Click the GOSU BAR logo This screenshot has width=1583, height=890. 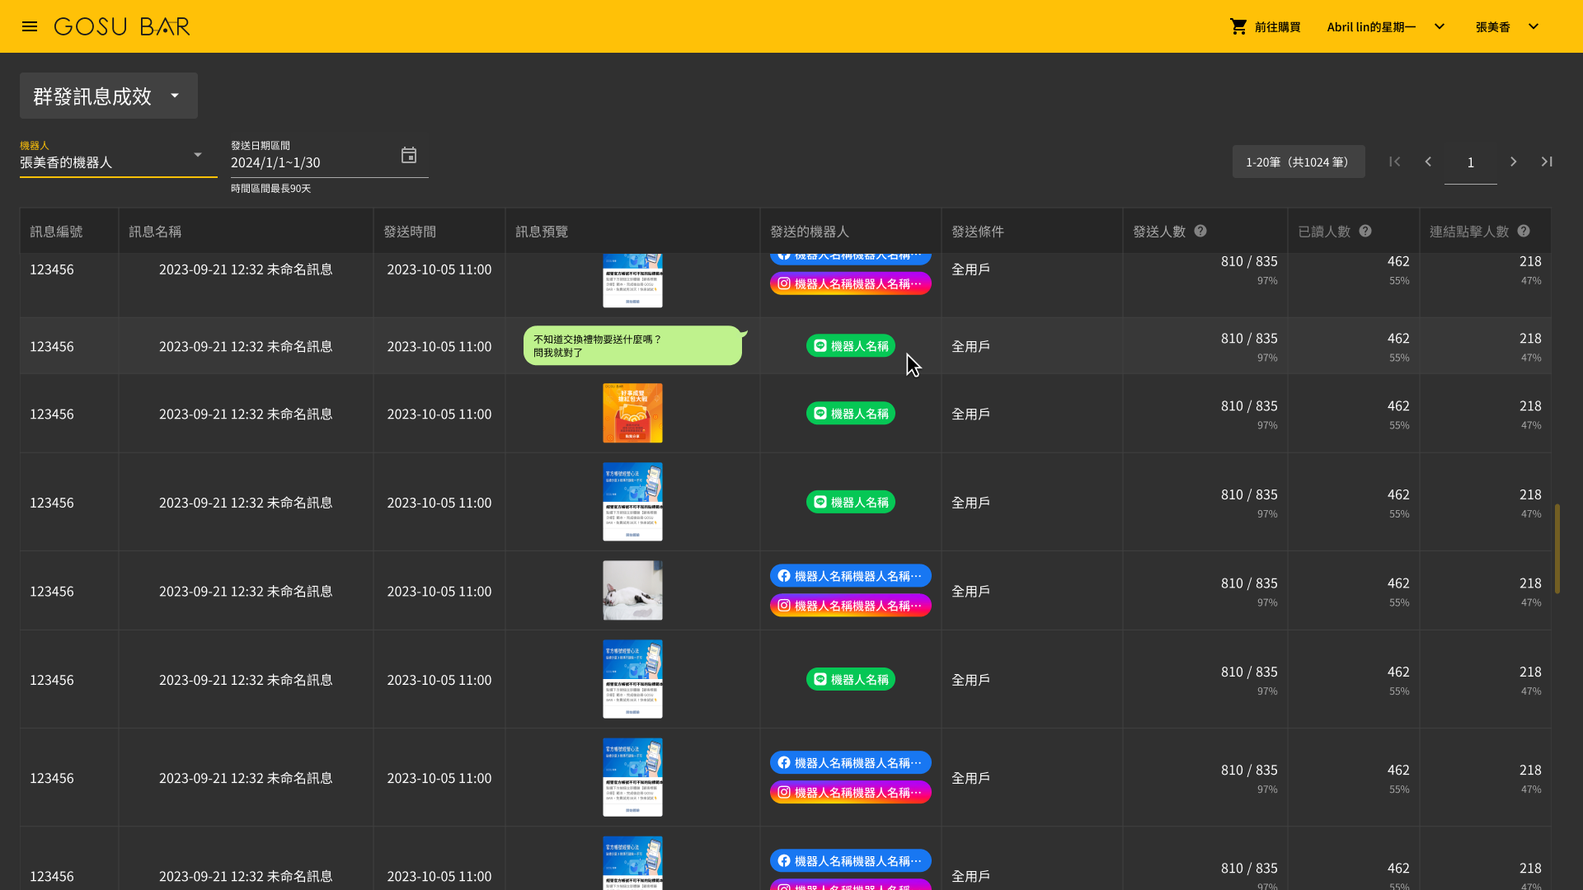point(122,26)
